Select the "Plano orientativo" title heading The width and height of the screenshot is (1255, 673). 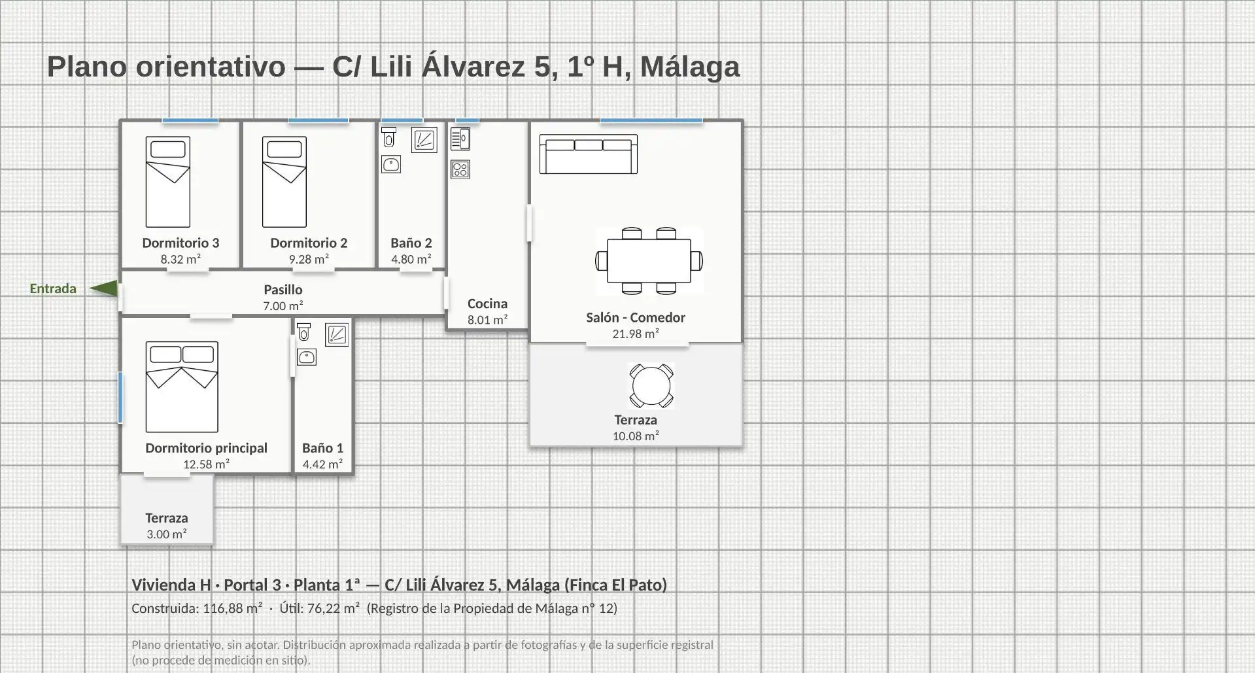coord(394,67)
